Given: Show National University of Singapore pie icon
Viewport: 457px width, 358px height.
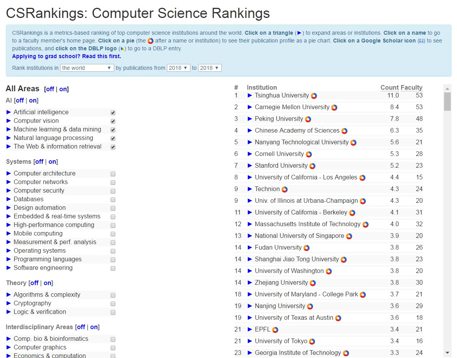Looking at the screenshot, I should click(349, 236).
